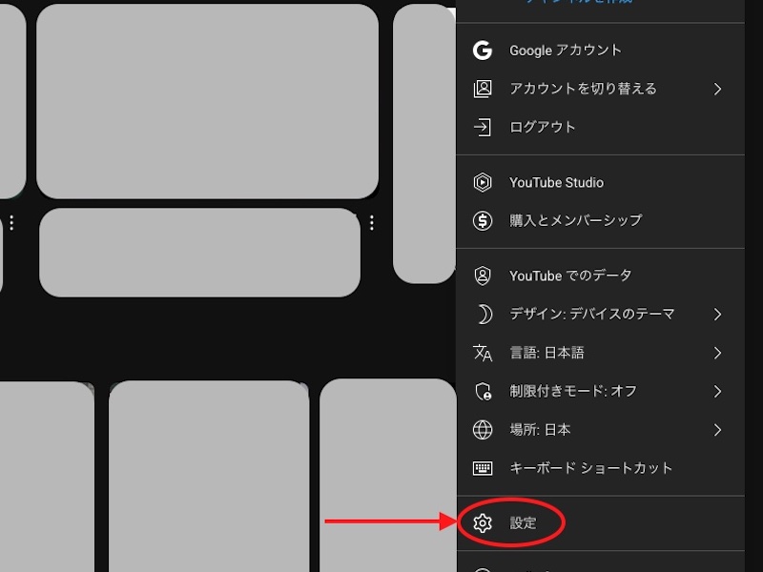Click the settings gear icon
Image resolution: width=763 pixels, height=572 pixels.
point(483,523)
